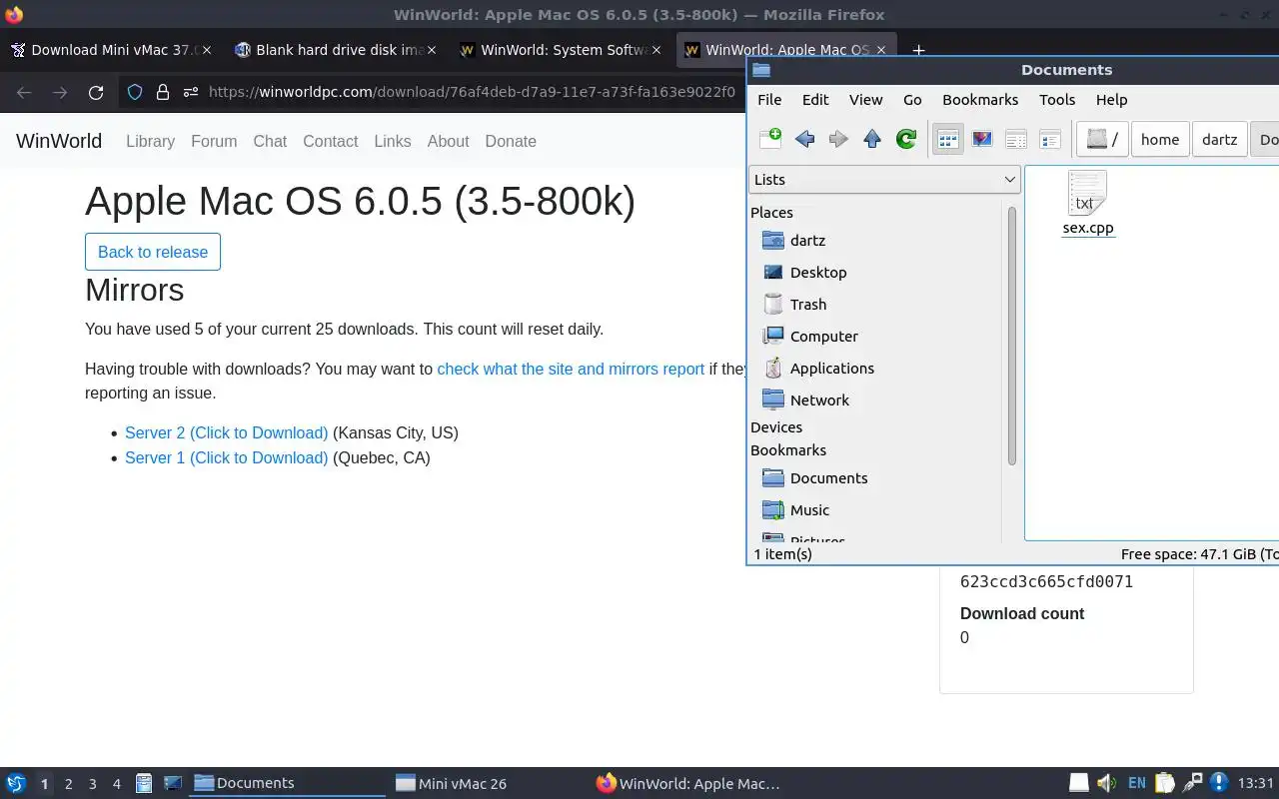Switch file manager to thumbnail view
The width and height of the screenshot is (1279, 799).
pyautogui.click(x=982, y=139)
